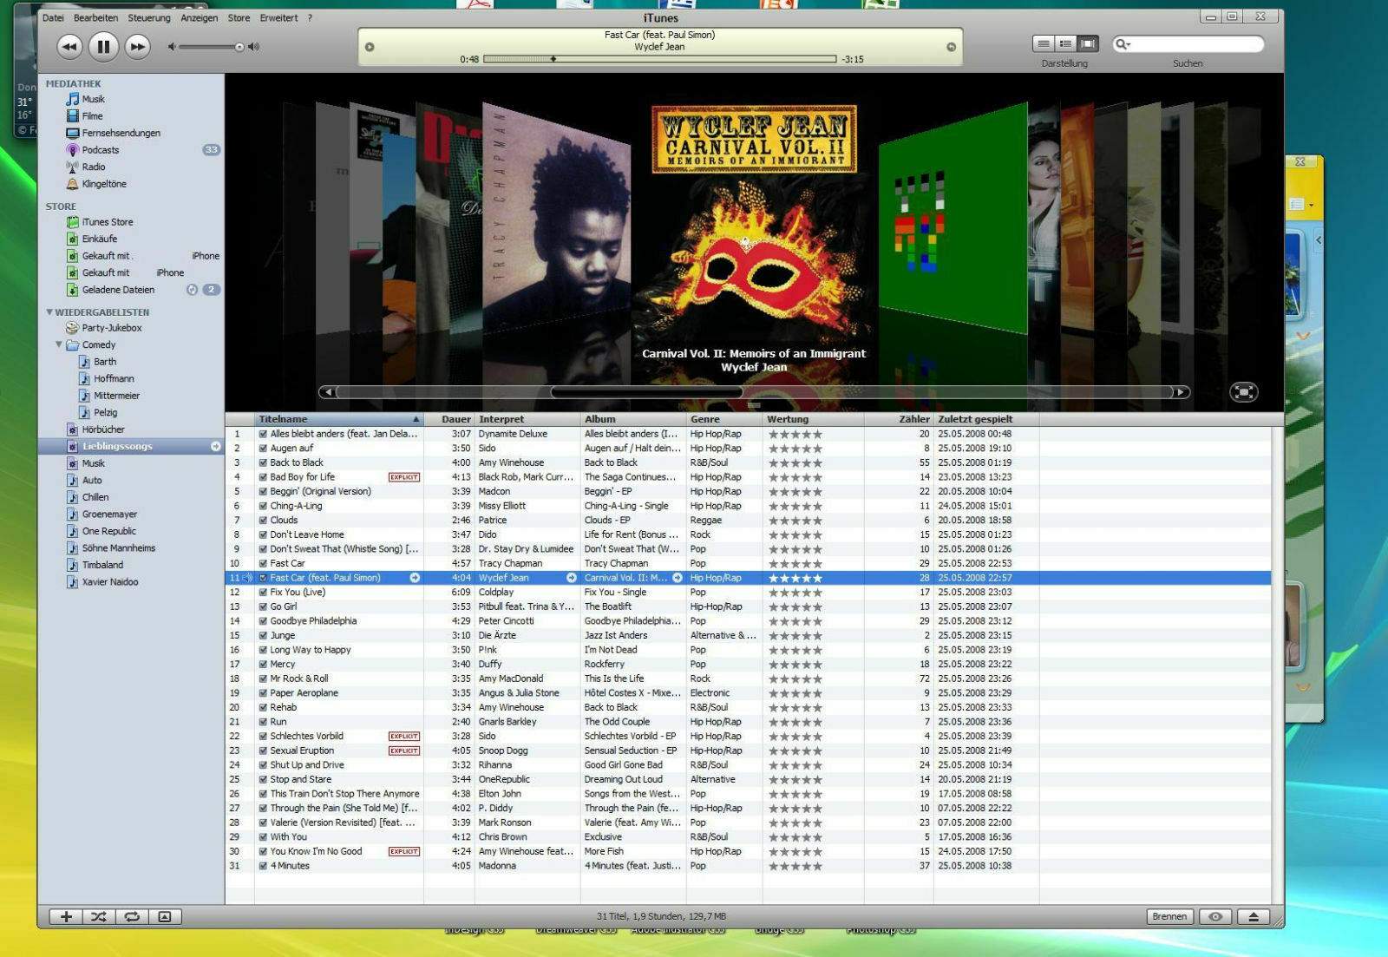Create new playlist with plus button
1388x957 pixels.
click(x=66, y=916)
